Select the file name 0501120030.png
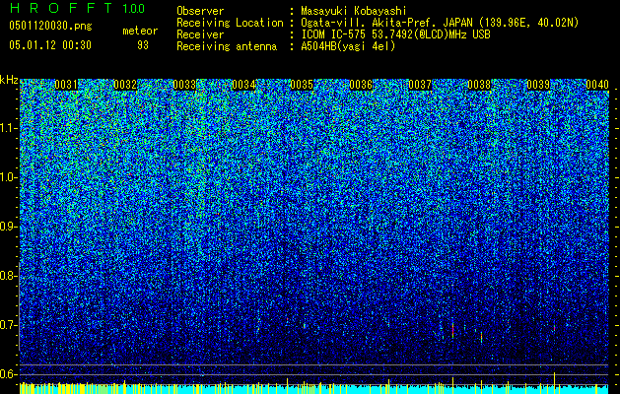The height and width of the screenshot is (394, 620). pyautogui.click(x=50, y=27)
